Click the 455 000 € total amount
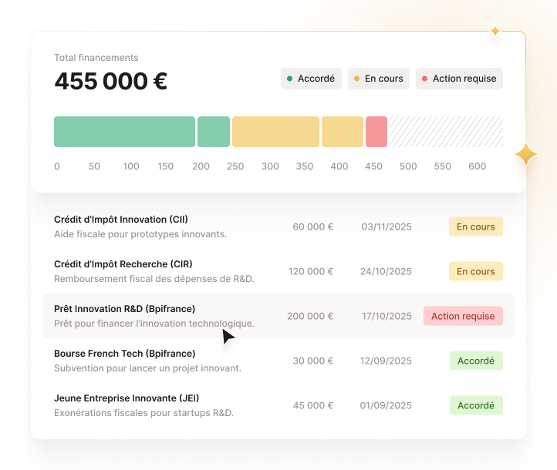Image resolution: width=557 pixels, height=470 pixels. click(111, 81)
